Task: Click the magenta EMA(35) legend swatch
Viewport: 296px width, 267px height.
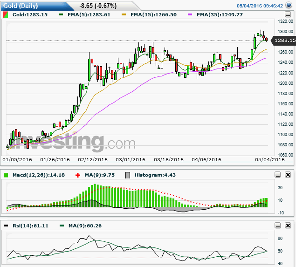Action: click(190, 14)
